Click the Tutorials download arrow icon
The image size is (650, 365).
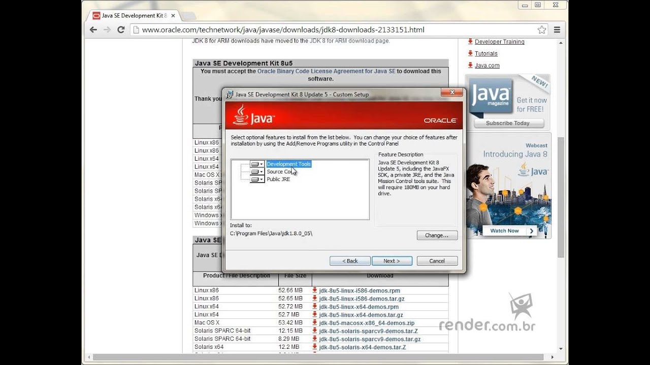click(470, 53)
